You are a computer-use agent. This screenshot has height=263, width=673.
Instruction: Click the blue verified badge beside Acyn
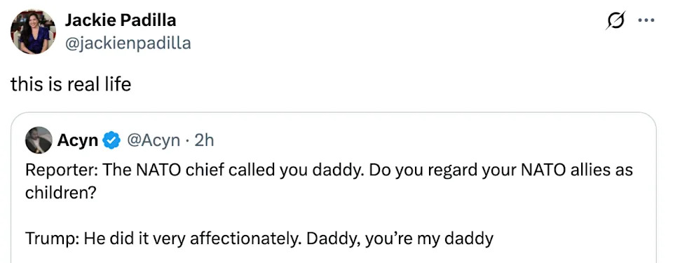point(112,140)
